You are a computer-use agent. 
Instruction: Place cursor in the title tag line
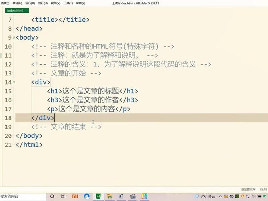(60, 19)
